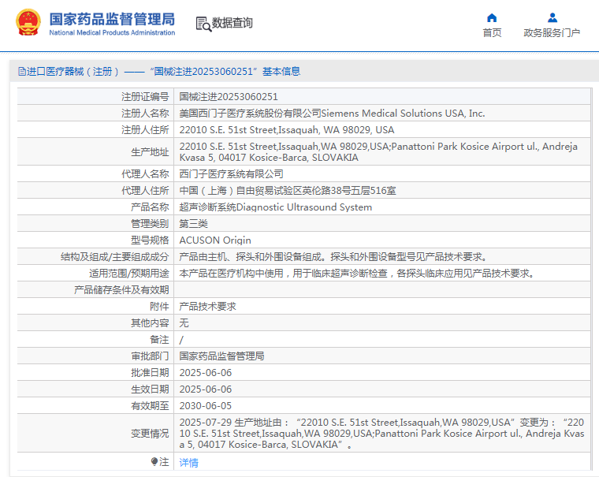Click the National Medical Products Administration subtitle
This screenshot has height=477, width=599.
[112, 33]
